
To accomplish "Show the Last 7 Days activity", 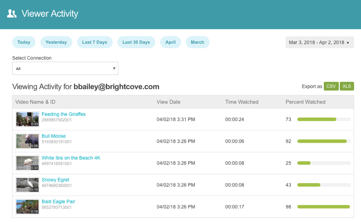I will point(95,42).
